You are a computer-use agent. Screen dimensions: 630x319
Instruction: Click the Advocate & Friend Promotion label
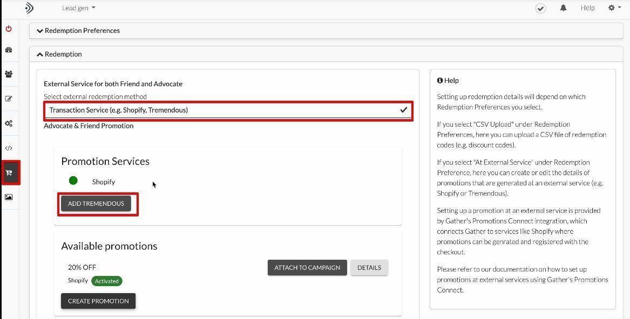89,126
